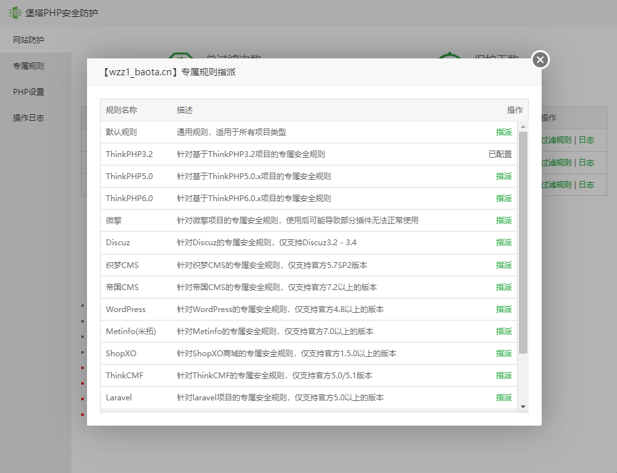617x473 pixels.
Task: Click the dialog title 【wzz1_baota.cn】专属规则指派
Action: 168,72
